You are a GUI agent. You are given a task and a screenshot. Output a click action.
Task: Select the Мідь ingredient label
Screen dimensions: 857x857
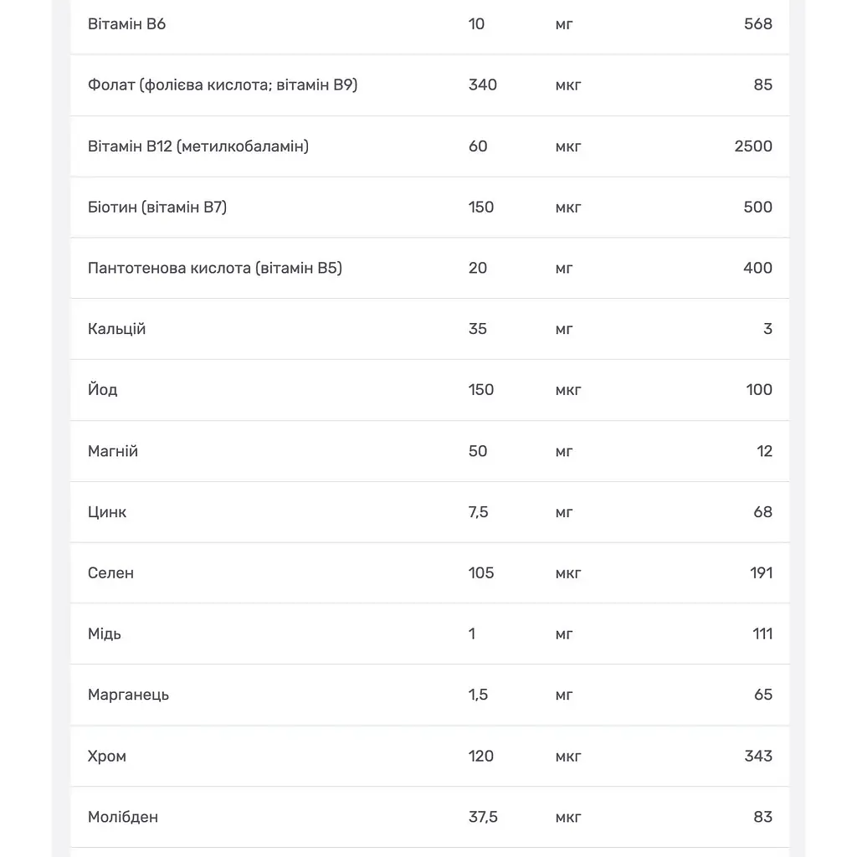pyautogui.click(x=104, y=634)
